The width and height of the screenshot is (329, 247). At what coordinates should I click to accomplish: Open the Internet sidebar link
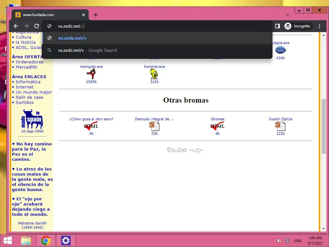(24, 87)
